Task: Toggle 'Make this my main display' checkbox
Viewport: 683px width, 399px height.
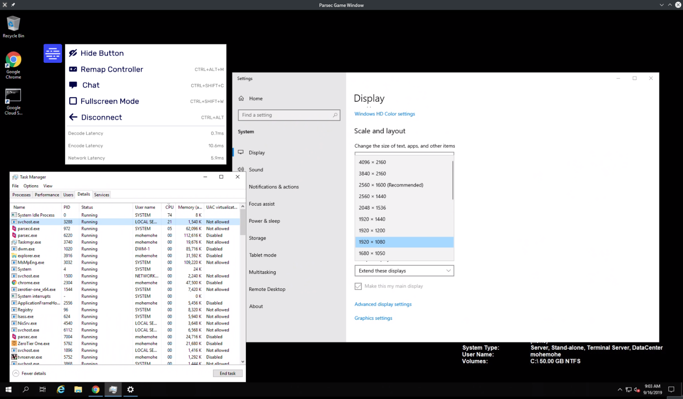Action: pos(358,286)
